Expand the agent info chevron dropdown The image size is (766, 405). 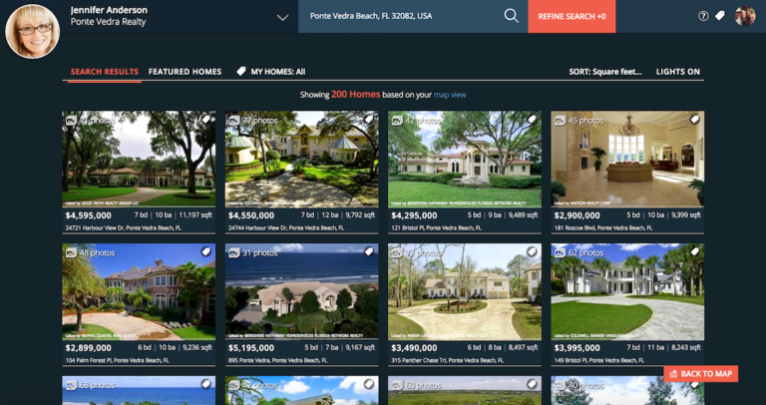282,18
